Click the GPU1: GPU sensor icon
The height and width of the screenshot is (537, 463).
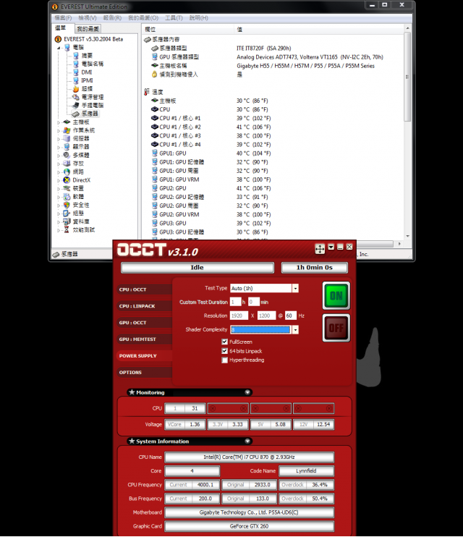(154, 153)
